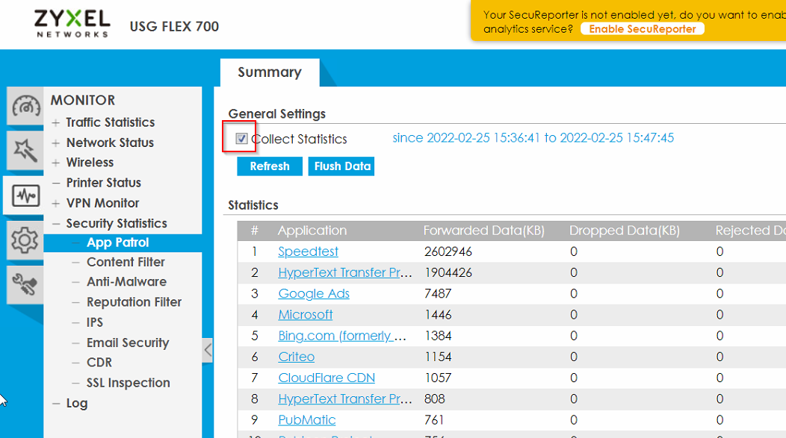This screenshot has width=786, height=438.
Task: Collapse the navigation panel arrow handle
Action: [208, 349]
